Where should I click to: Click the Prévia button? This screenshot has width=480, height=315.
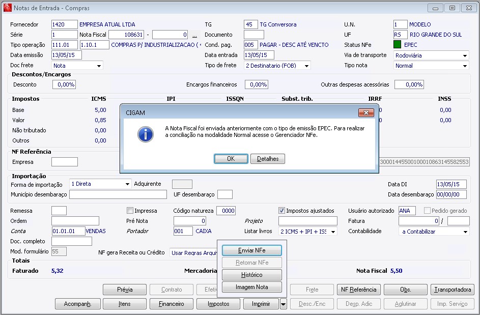point(125,290)
